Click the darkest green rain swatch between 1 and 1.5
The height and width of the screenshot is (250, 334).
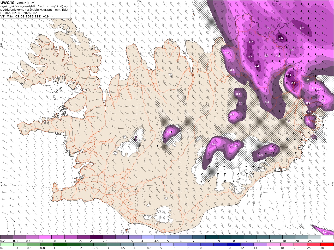60,244
